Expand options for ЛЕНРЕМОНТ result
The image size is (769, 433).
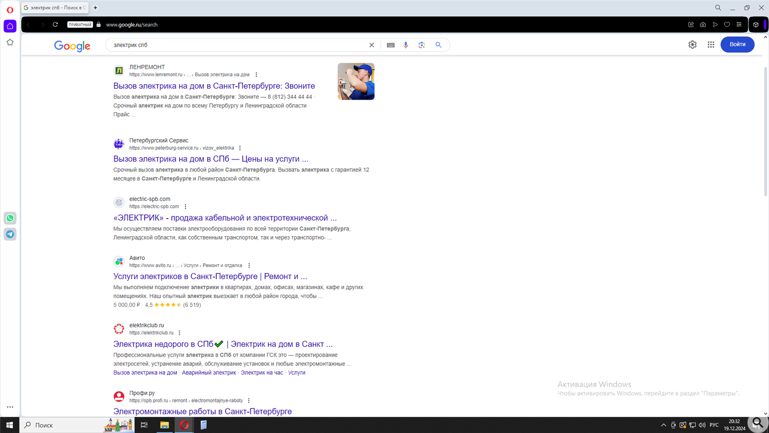click(256, 75)
